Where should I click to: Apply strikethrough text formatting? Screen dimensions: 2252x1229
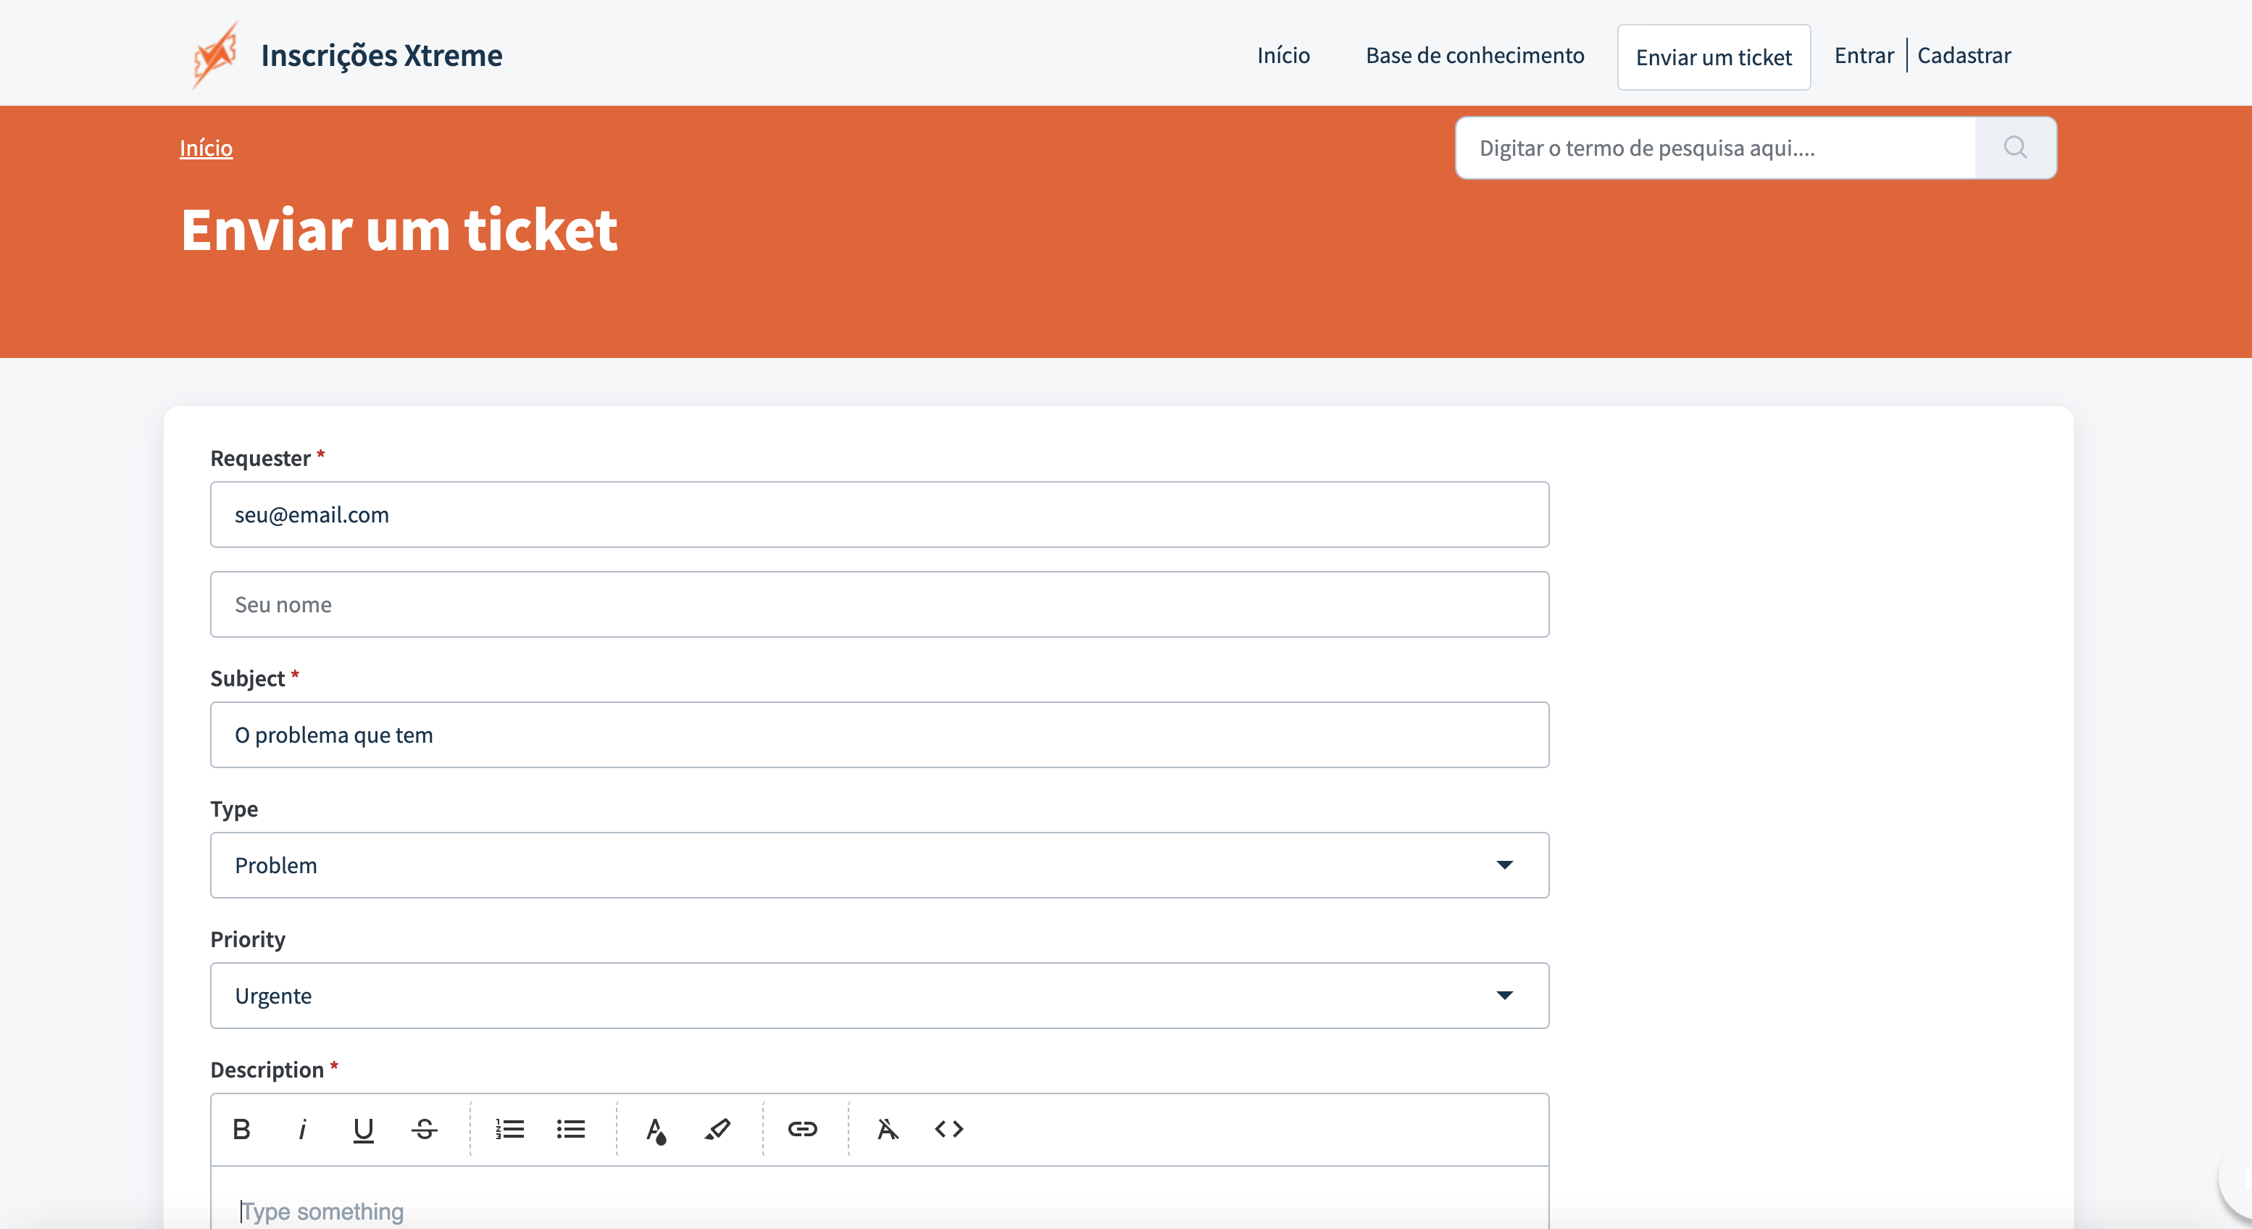pyautogui.click(x=425, y=1129)
